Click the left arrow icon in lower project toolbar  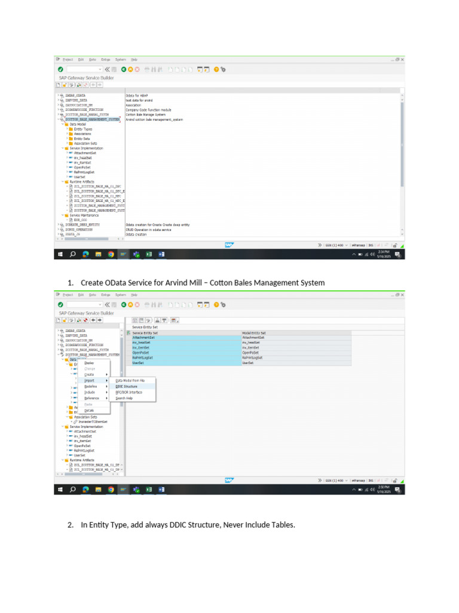coord(93,320)
